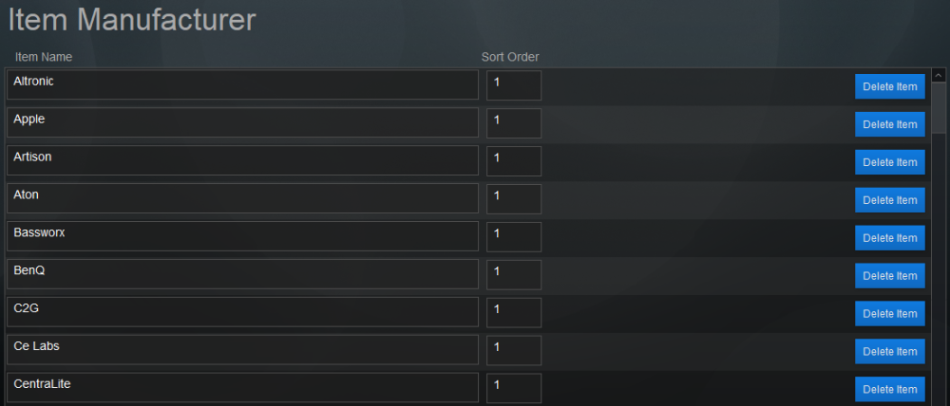Delete the C2G item
This screenshot has height=406, width=950.
tap(889, 314)
